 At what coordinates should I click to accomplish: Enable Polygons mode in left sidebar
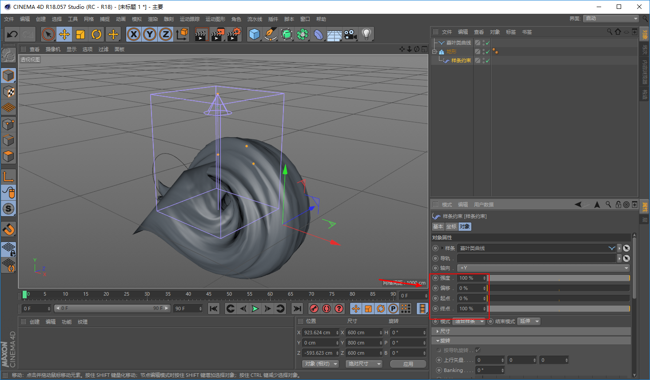[x=8, y=156]
